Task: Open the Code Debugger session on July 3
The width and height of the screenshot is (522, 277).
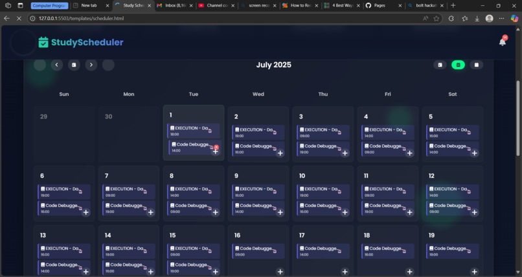Action: [323, 149]
